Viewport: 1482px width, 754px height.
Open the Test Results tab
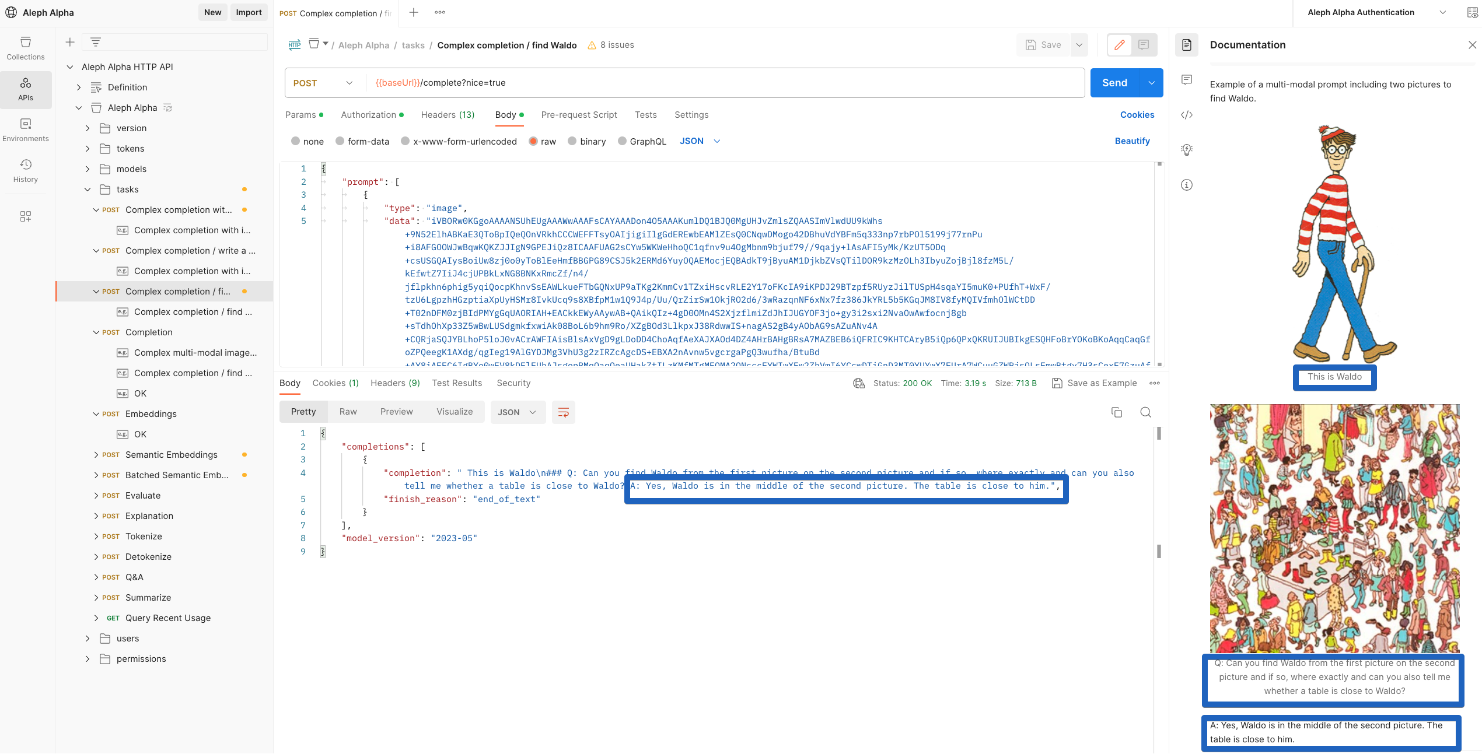[457, 383]
